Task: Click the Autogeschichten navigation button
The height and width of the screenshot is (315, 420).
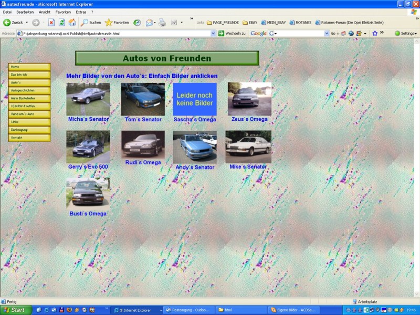Action: click(x=29, y=90)
